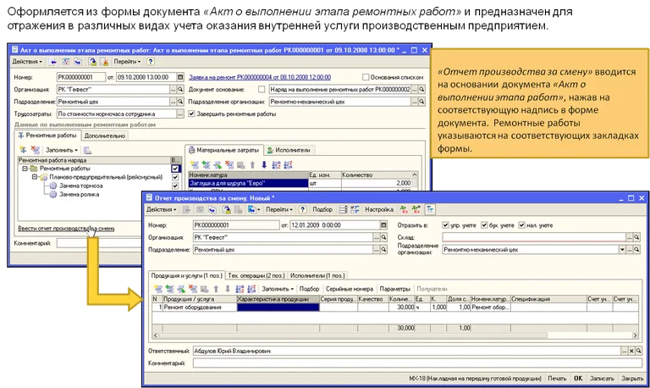
Task: Click the Тт icon in shift report toolbar
Action: (430, 209)
